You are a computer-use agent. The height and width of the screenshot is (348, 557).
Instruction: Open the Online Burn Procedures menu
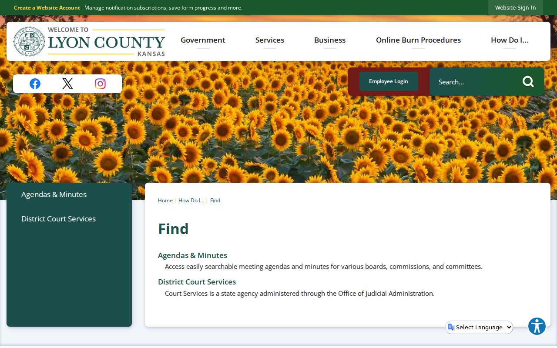click(x=418, y=40)
